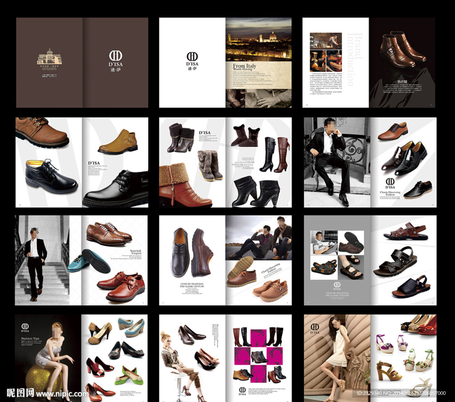Screen dimensions: 455x402
Task: Open the seated man in suit photo
Action: coord(337,162)
